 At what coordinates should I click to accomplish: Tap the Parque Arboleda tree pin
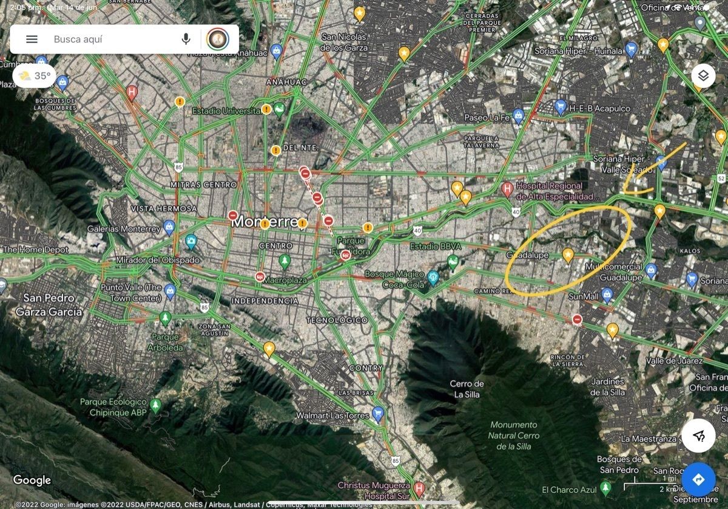pyautogui.click(x=165, y=318)
